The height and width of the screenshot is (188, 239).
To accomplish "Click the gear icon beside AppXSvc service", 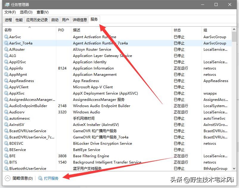I will pyautogui.click(x=6, y=93).
